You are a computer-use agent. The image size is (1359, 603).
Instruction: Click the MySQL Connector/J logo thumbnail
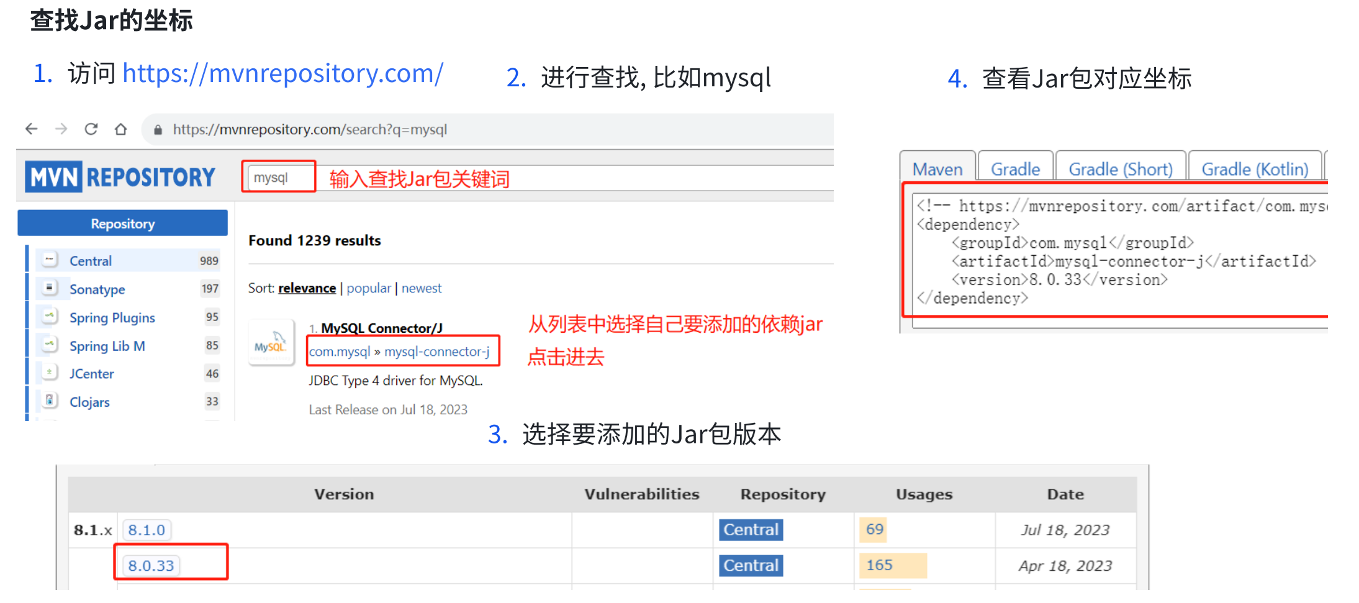click(271, 343)
